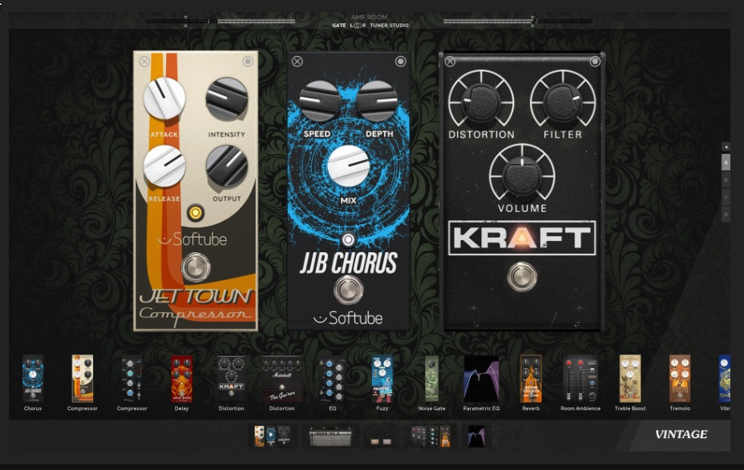The image size is (744, 470).
Task: Toggle the Jet Town Compressor power button
Action: click(248, 61)
